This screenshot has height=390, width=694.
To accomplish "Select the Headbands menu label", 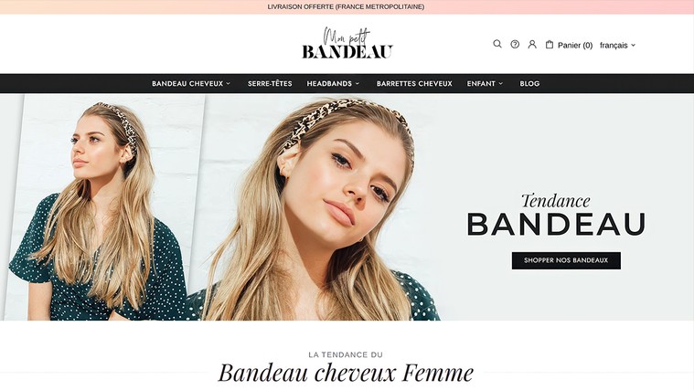I will [x=329, y=84].
